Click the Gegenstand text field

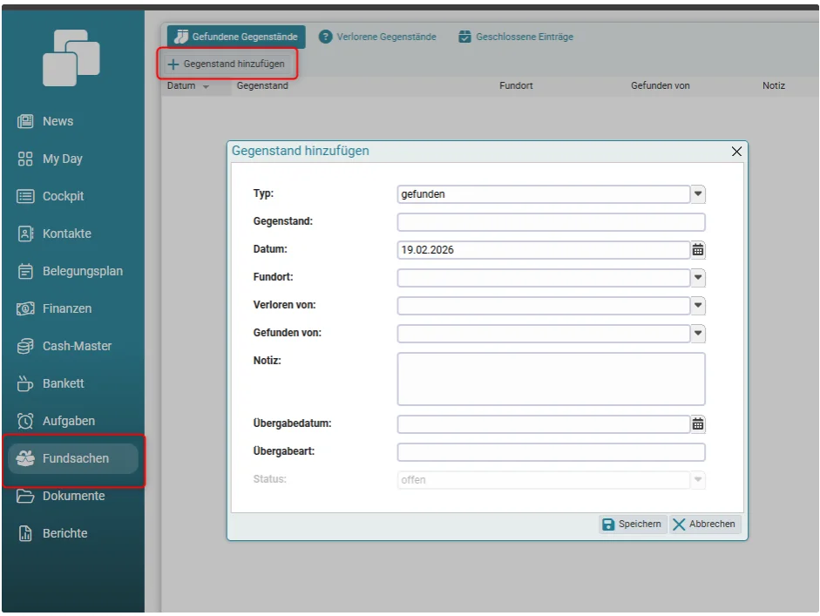coord(551,222)
